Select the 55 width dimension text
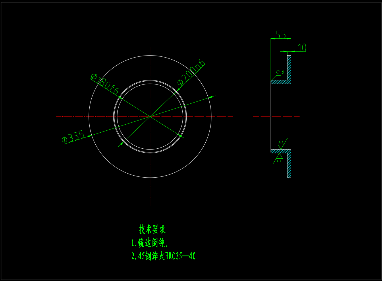This screenshot has height=281, width=382. coord(281,35)
